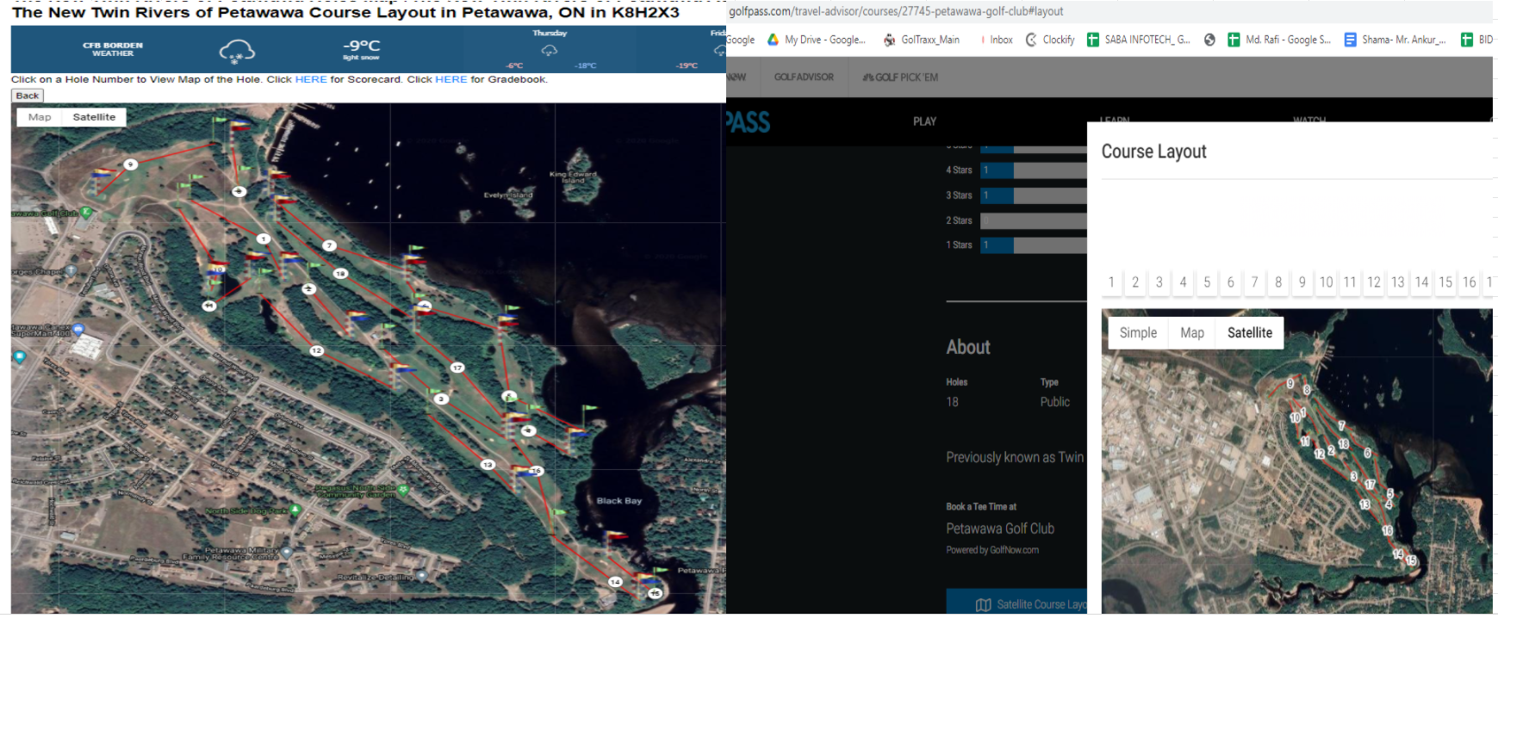Click the Evelyn Island map label

(x=508, y=195)
